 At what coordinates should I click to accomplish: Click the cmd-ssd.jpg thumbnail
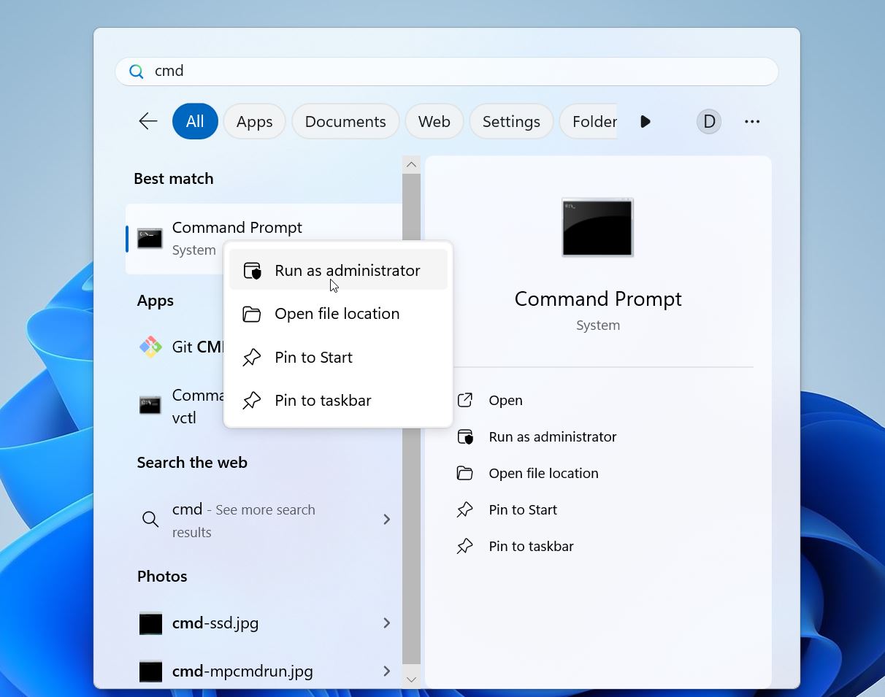click(x=150, y=623)
